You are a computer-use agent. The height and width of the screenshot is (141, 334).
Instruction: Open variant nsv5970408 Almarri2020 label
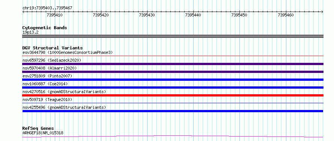pyautogui.click(x=50, y=68)
